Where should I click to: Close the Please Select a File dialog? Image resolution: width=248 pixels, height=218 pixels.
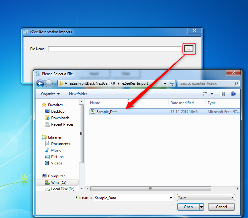pyautogui.click(x=233, y=72)
